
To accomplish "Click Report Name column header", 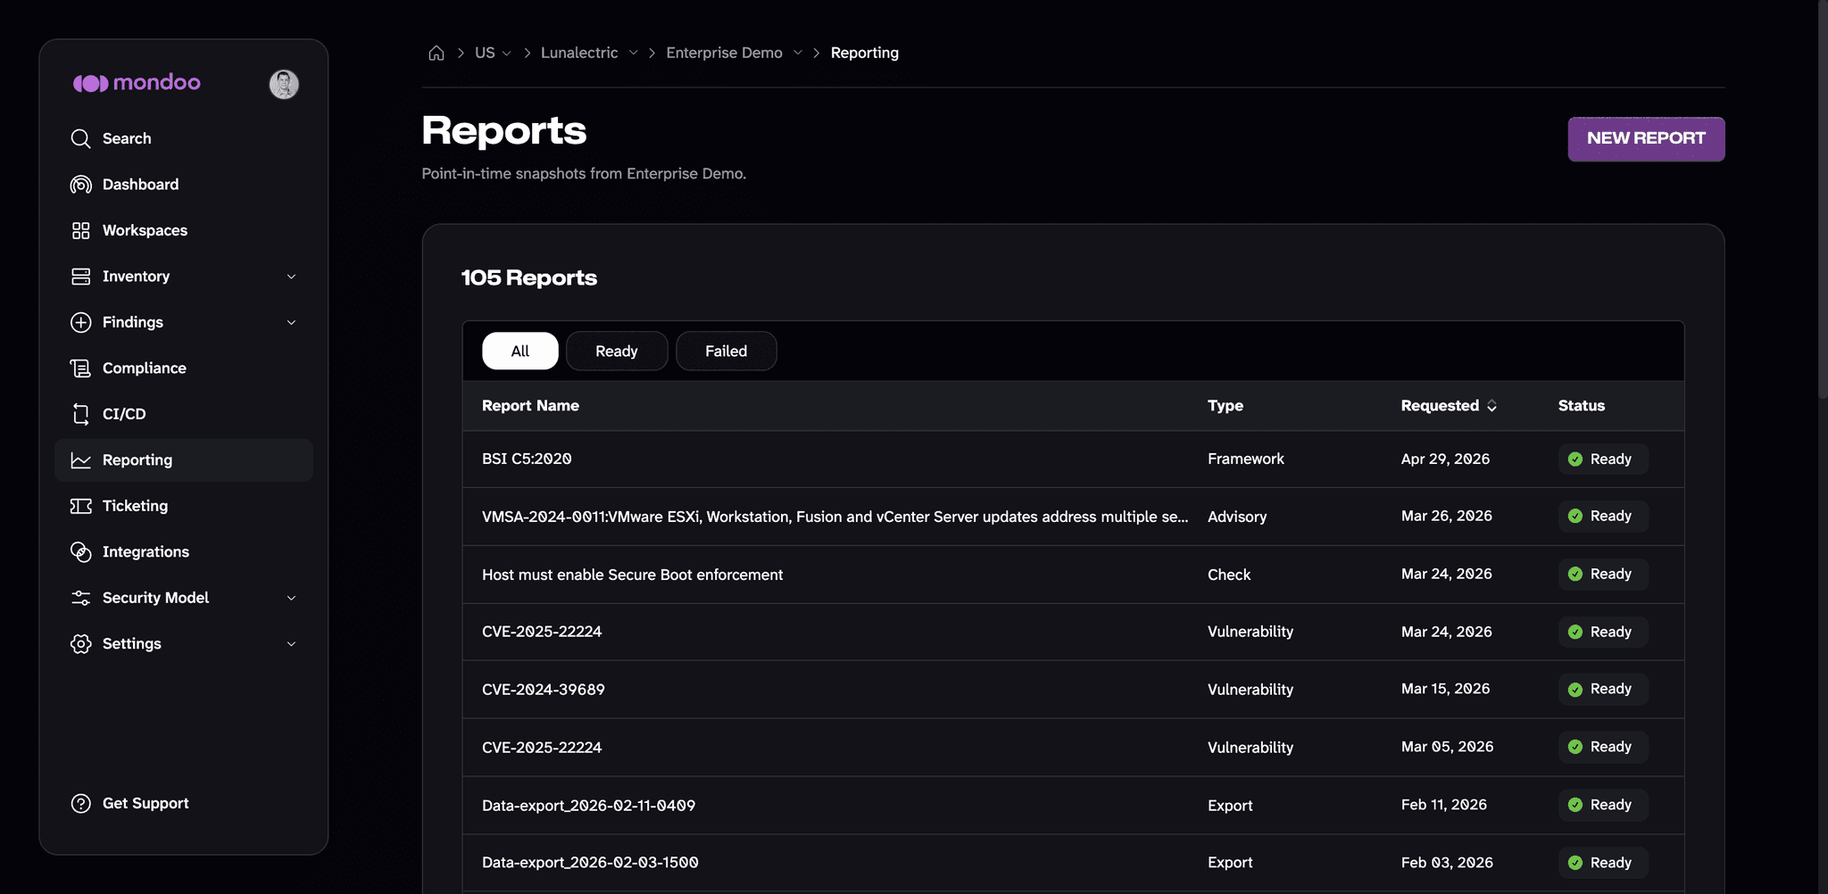I will 530,406.
